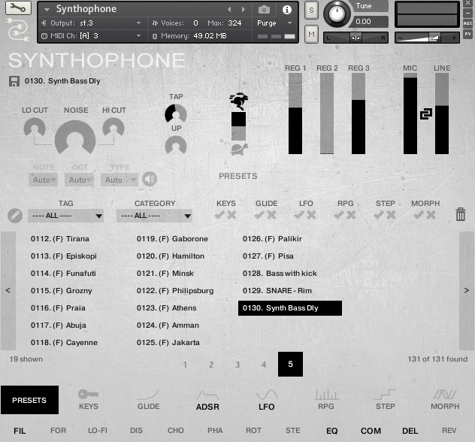Exclude KEYS presets with the X
Image resolution: width=475 pixels, height=442 pixels.
pos(231,215)
